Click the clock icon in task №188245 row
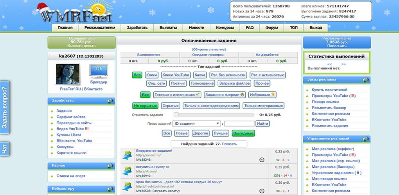This screenshot has height=195, width=399. (262, 160)
